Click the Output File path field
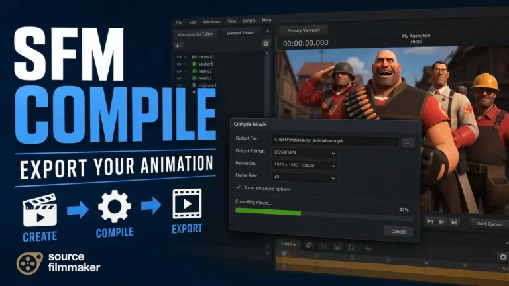The image size is (509, 286). point(335,140)
